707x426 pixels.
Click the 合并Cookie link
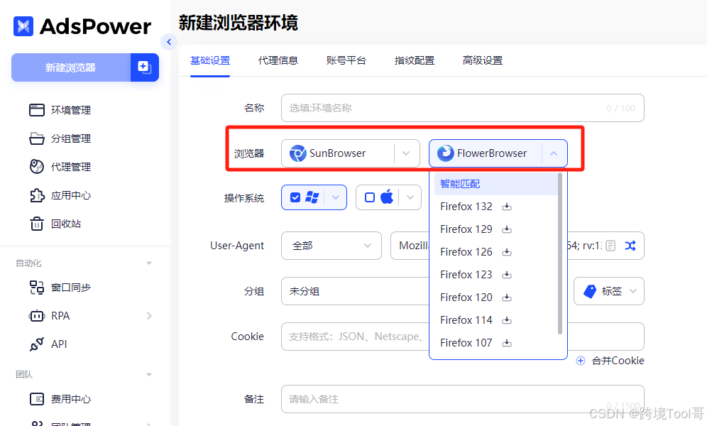pos(618,361)
